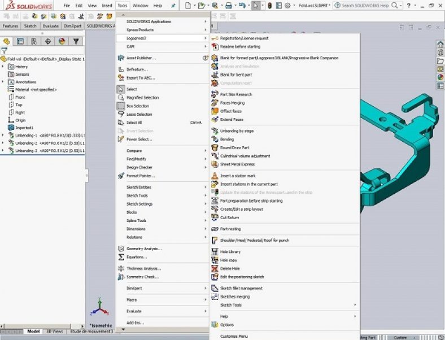
Task: Click the Unbending by steps icon
Action: 215,130
